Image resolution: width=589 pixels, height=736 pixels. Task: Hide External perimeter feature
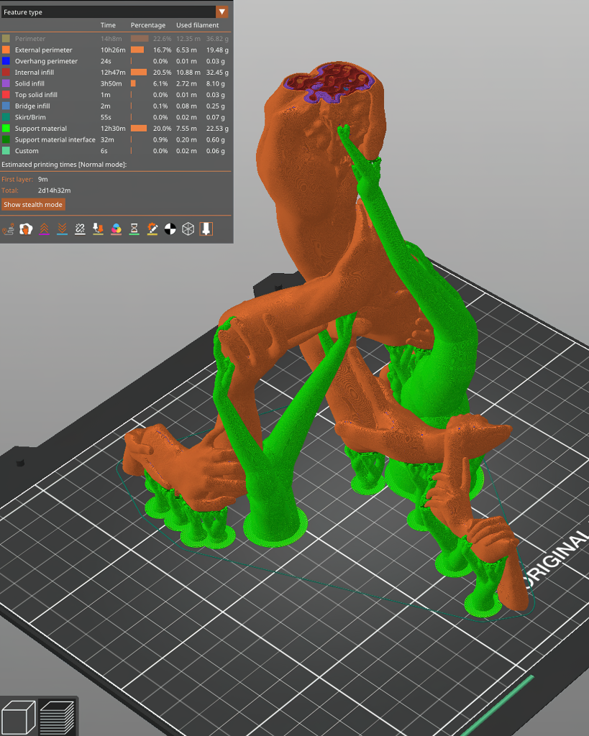115,50
